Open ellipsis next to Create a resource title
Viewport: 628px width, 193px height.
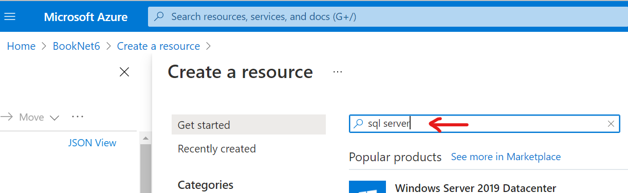click(x=338, y=72)
